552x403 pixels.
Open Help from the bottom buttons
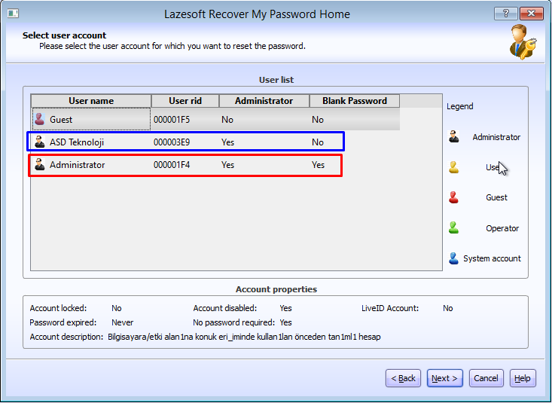[x=523, y=378]
